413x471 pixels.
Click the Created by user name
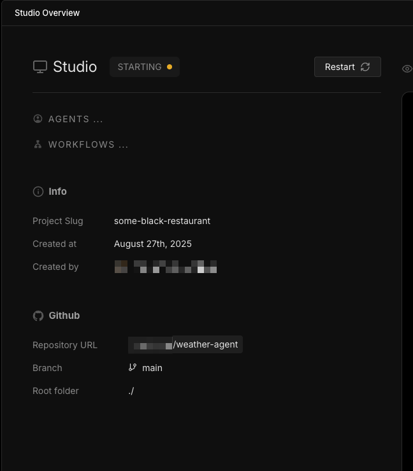click(x=166, y=267)
